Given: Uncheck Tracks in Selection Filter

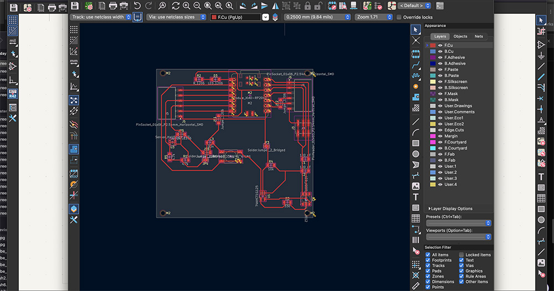Looking at the screenshot, I should 428,266.
